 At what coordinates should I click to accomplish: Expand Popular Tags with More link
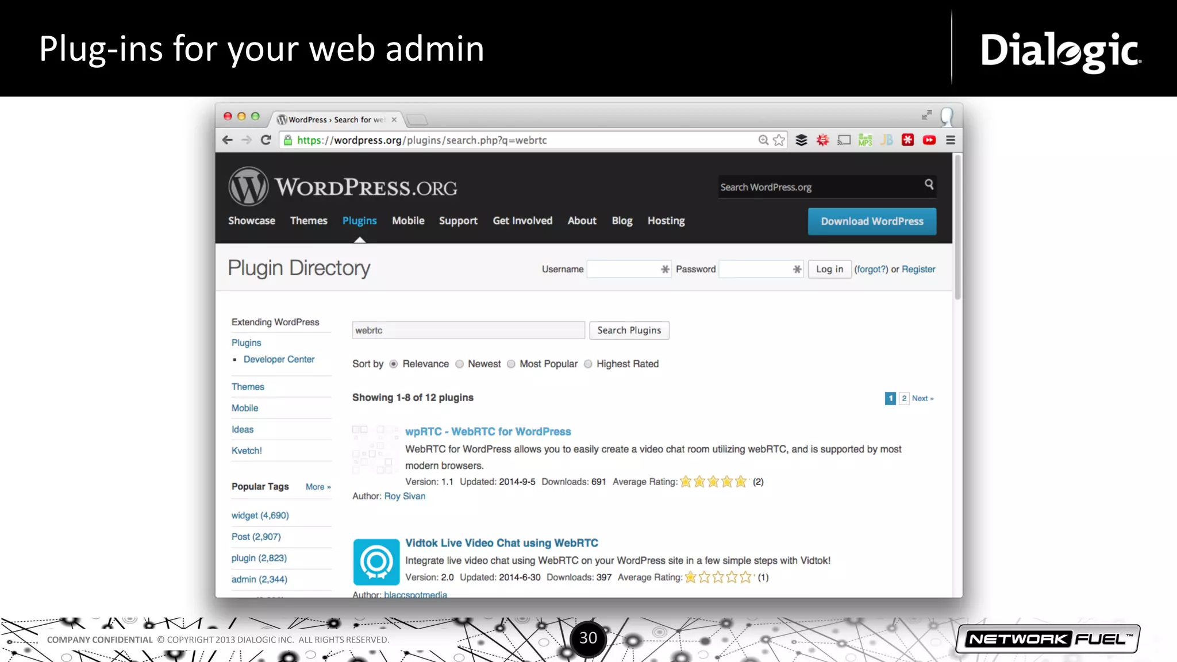click(x=318, y=487)
